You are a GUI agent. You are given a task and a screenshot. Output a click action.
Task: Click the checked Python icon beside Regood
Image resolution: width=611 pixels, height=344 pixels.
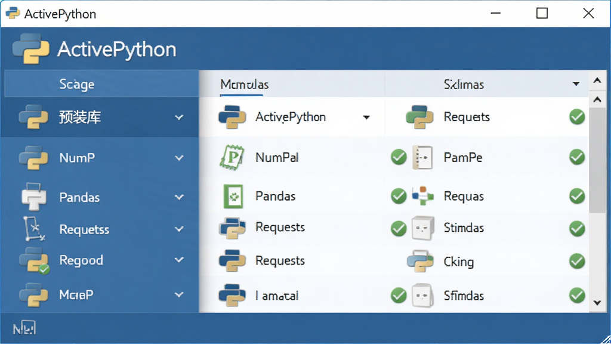pos(34,260)
